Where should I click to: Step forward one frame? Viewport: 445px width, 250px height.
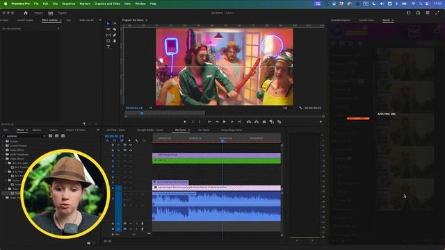click(x=232, y=122)
